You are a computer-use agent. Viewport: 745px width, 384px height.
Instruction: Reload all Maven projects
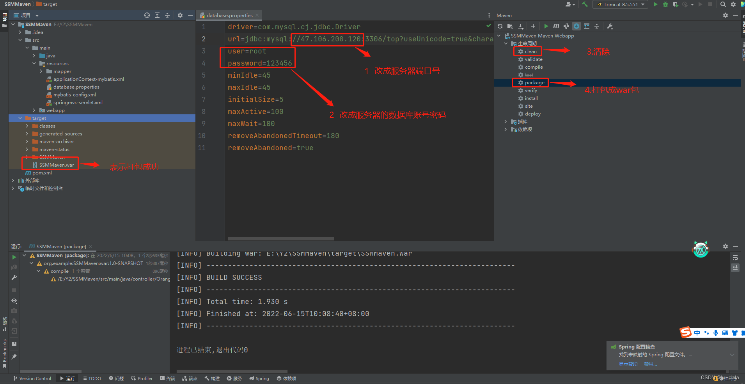[x=500, y=26]
